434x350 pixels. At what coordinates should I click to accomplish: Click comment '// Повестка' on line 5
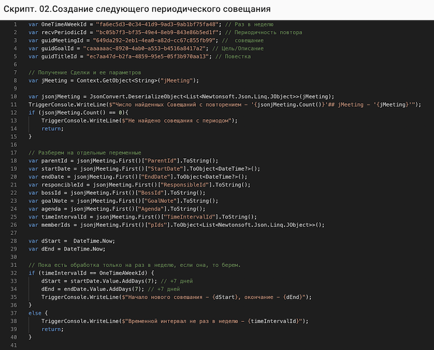[233, 57]
